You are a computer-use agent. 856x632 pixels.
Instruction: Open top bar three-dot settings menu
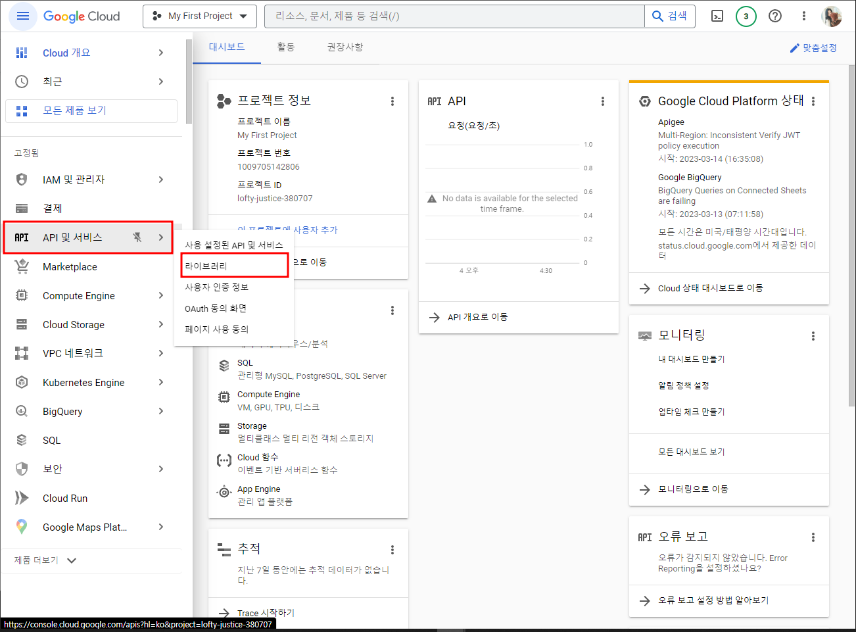point(803,16)
